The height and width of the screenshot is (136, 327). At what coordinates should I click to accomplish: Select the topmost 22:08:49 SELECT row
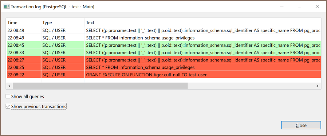(x=164, y=30)
